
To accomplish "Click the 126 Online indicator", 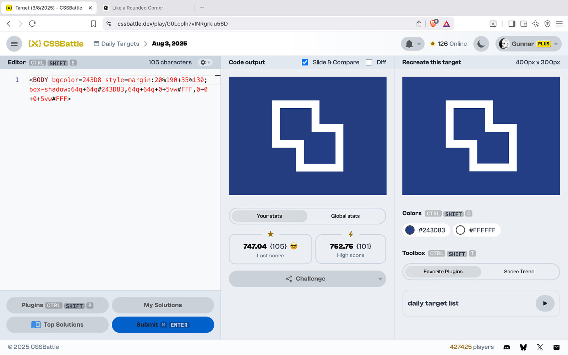I will 449,44.
